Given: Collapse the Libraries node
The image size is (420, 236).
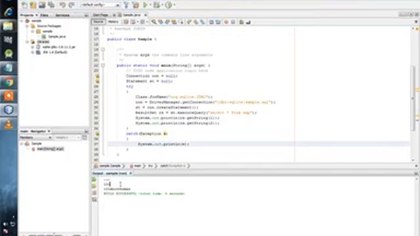Looking at the screenshot, I should [27, 42].
